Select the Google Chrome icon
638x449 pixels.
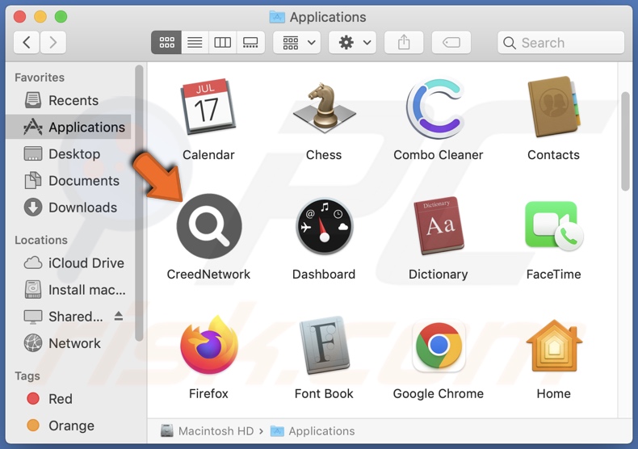pos(438,346)
